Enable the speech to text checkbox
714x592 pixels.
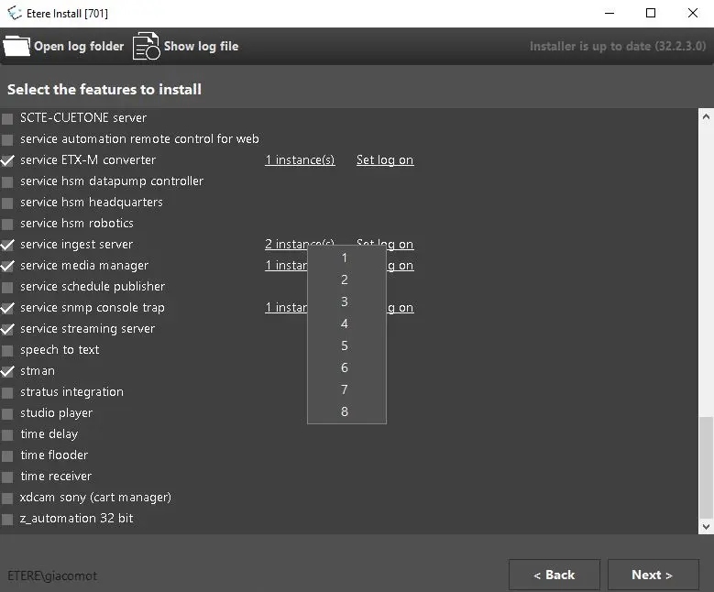pyautogui.click(x=8, y=350)
